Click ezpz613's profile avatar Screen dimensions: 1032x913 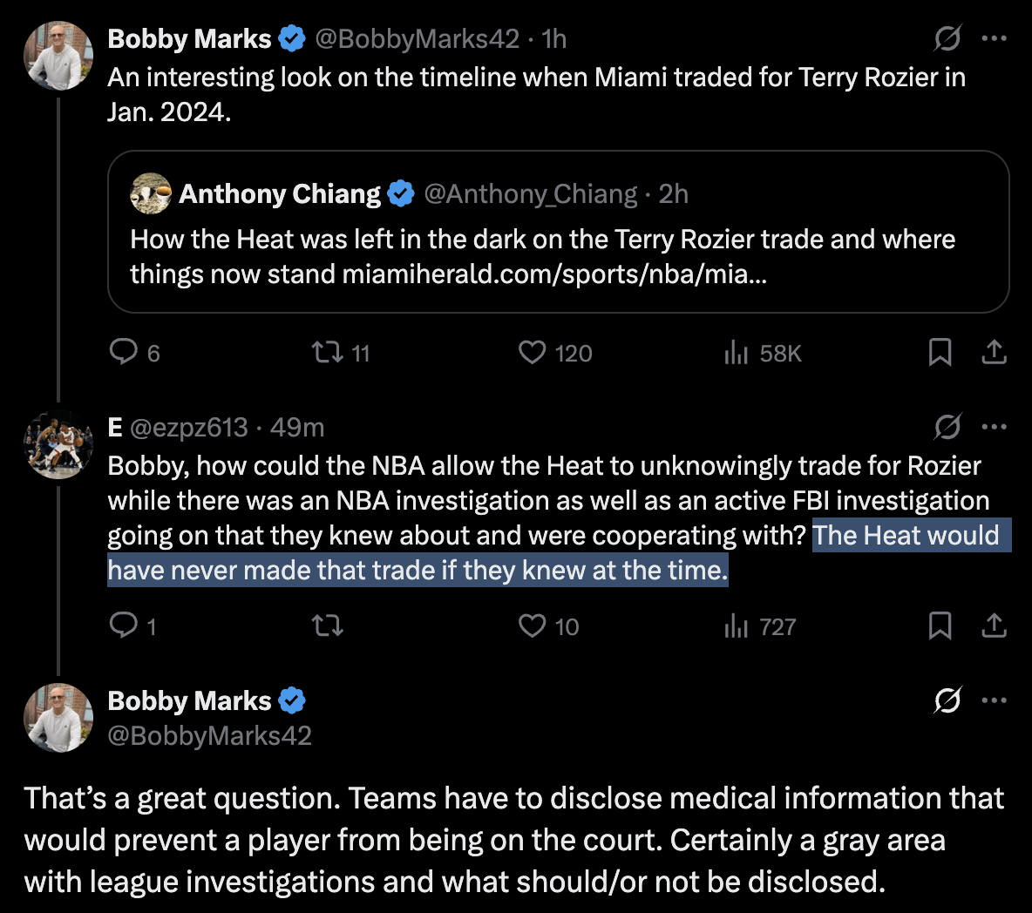pyautogui.click(x=58, y=445)
